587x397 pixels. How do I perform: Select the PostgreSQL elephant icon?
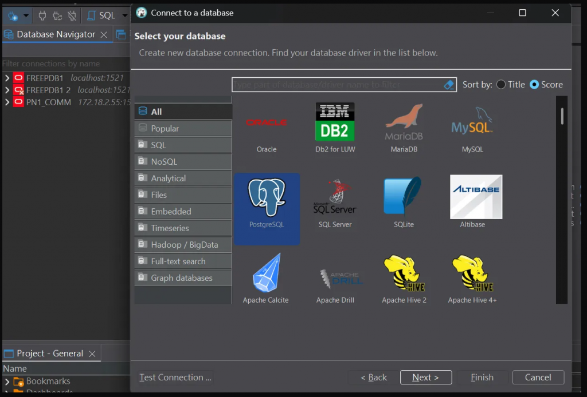coord(267,198)
